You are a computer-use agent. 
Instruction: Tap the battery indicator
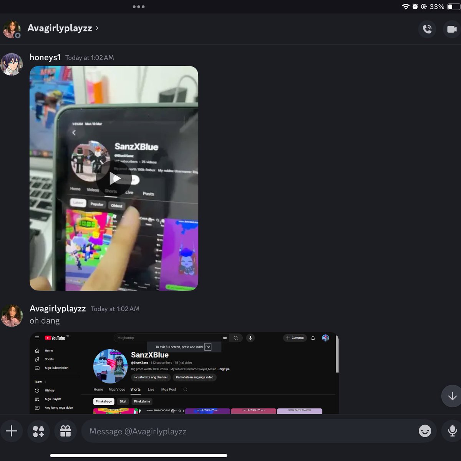click(x=454, y=7)
